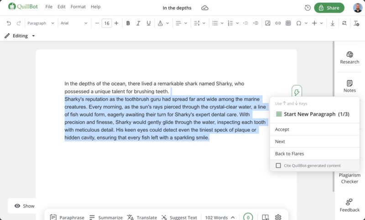Click the Summarize button
The width and height of the screenshot is (365, 220).
tap(106, 217)
